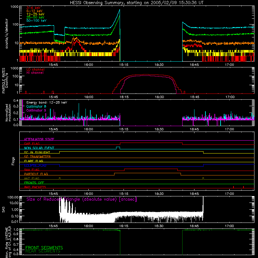Click the SAS axis label

[x=3, y=210]
